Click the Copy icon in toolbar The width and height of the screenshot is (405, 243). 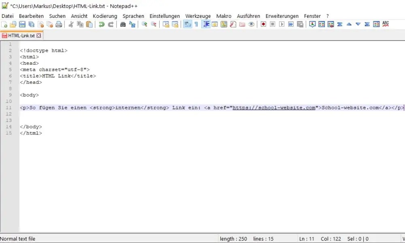pos(80,24)
